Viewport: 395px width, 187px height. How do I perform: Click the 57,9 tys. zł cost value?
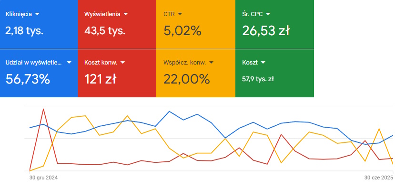pyautogui.click(x=258, y=79)
